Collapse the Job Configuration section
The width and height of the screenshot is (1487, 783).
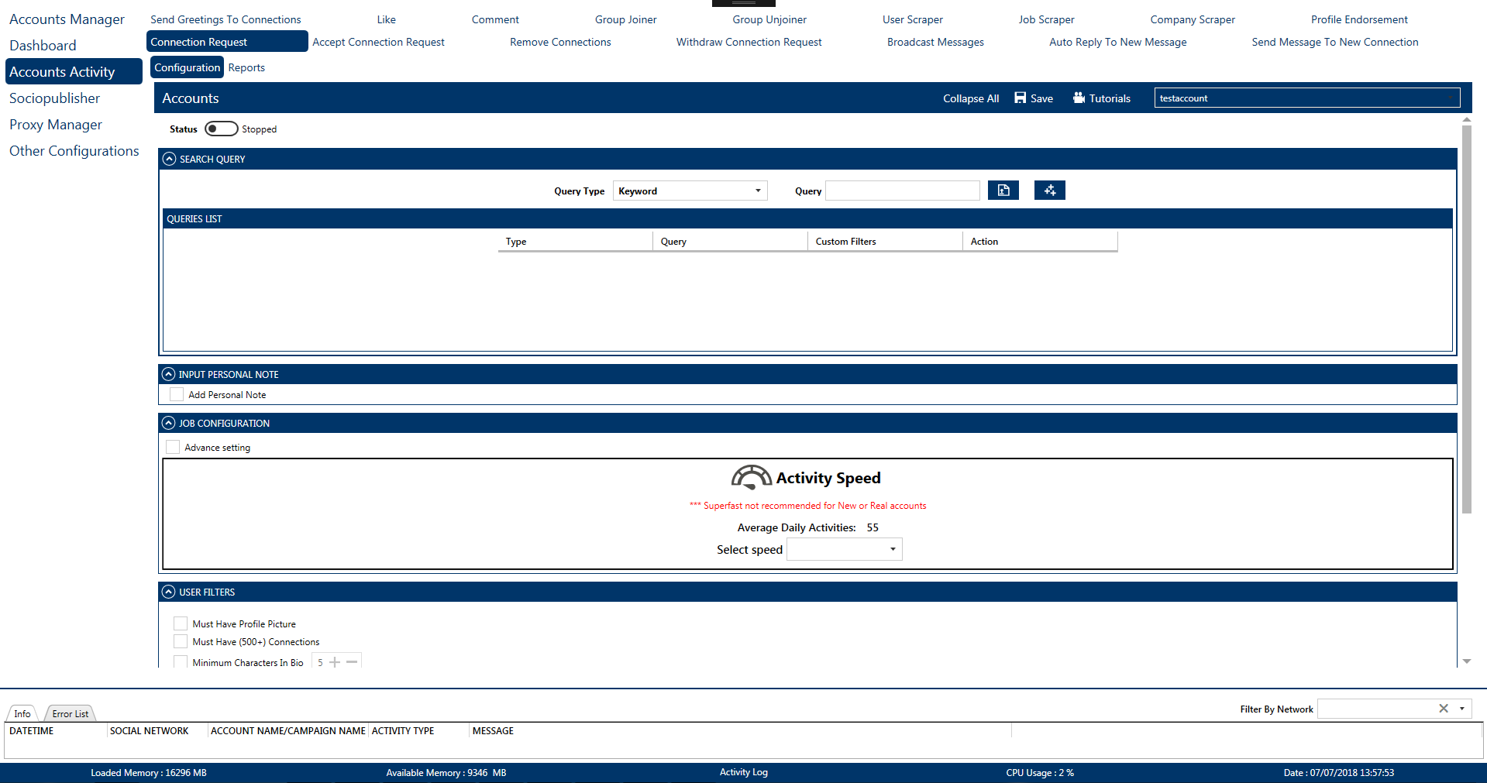click(168, 423)
